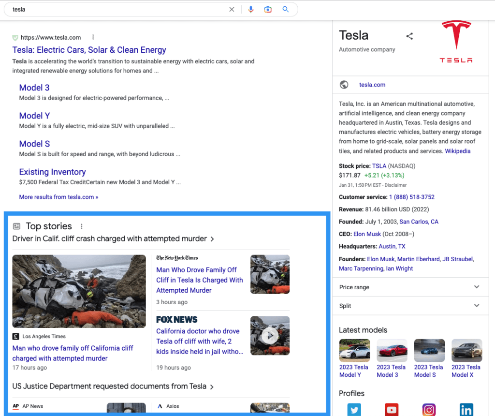Click the red Tesla logo image
Image resolution: width=495 pixels, height=416 pixels.
pyautogui.click(x=456, y=42)
